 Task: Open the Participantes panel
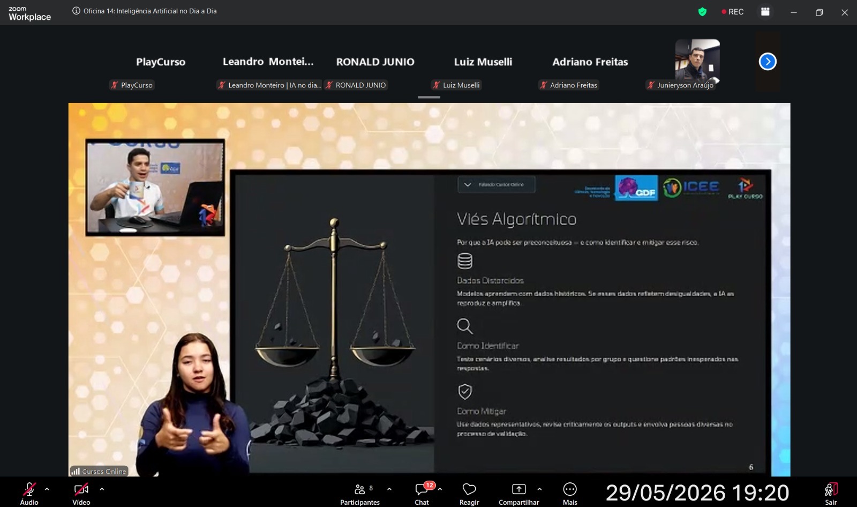pos(360,493)
